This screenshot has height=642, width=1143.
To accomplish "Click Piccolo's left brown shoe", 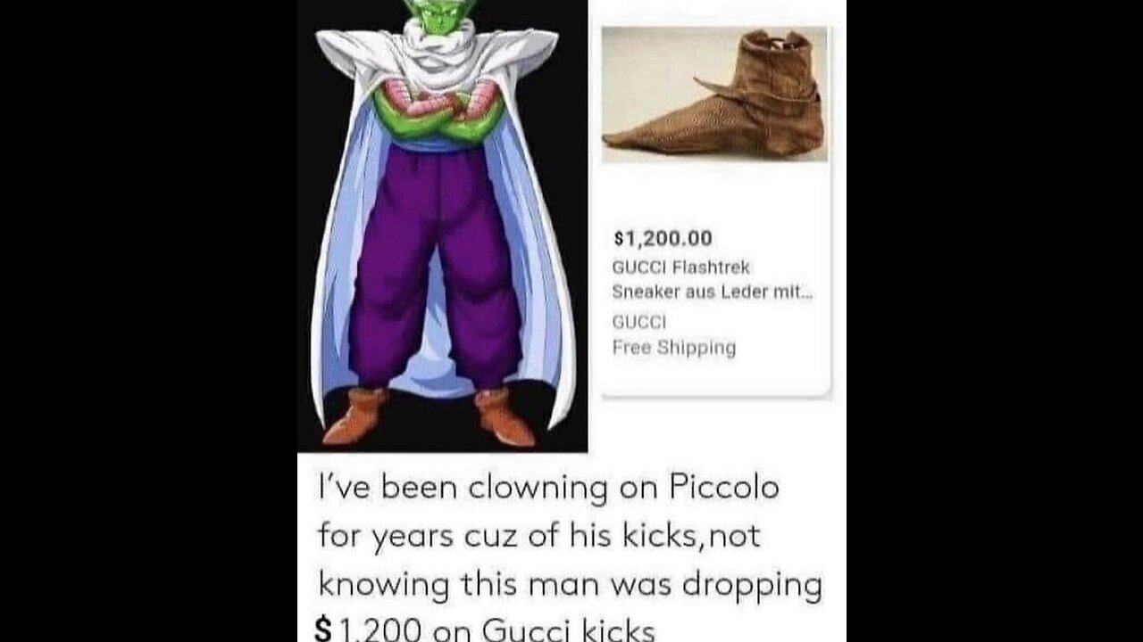I will point(356,416).
